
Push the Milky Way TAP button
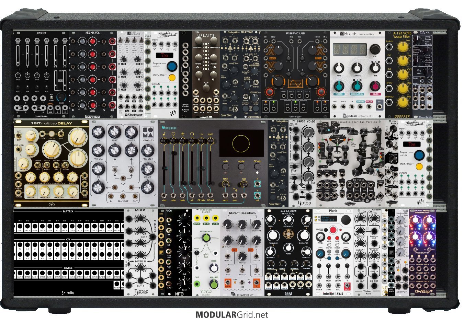pos(256,108)
